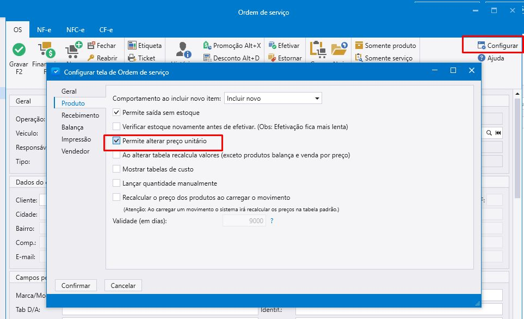Click the Gravar F2 green check icon
The width and height of the screenshot is (524, 319).
click(x=19, y=50)
